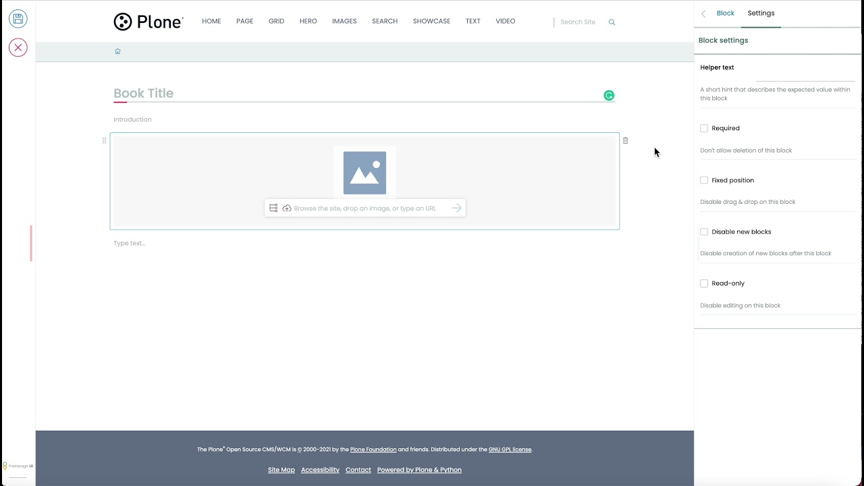The height and width of the screenshot is (486, 864).
Task: Go to home via breadcrumb house icon
Action: coord(117,51)
